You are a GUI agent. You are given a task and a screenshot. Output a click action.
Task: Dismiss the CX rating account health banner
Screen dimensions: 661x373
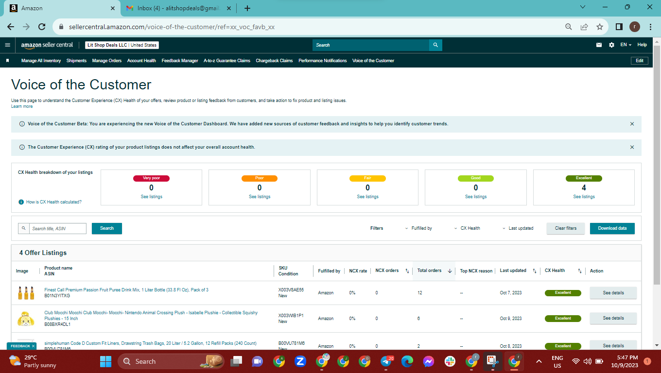point(632,147)
